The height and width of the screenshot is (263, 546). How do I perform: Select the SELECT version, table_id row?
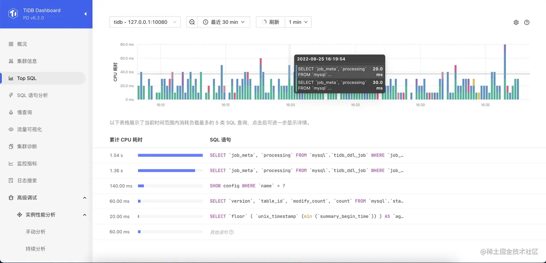pyautogui.click(x=319, y=201)
